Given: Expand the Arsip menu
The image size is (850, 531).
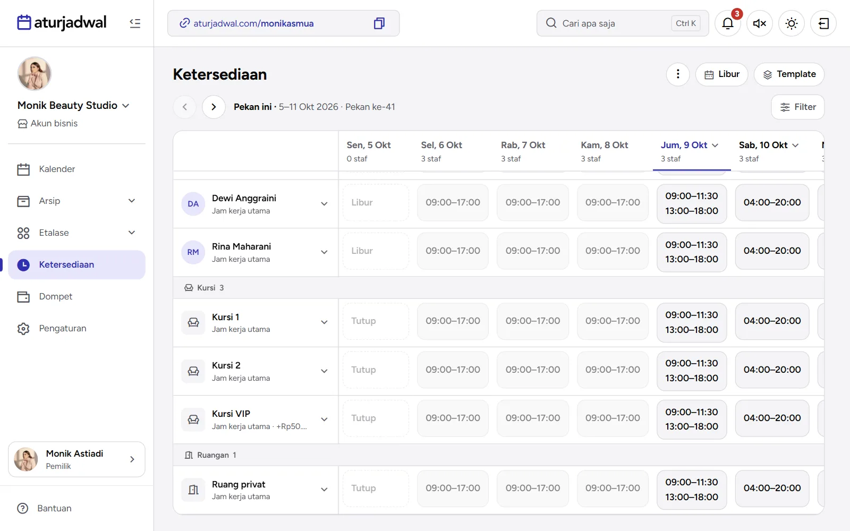Looking at the screenshot, I should tap(76, 201).
